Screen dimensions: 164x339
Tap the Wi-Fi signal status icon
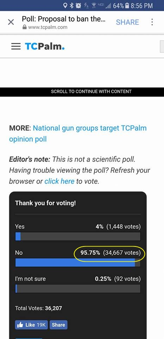click(x=94, y=6)
